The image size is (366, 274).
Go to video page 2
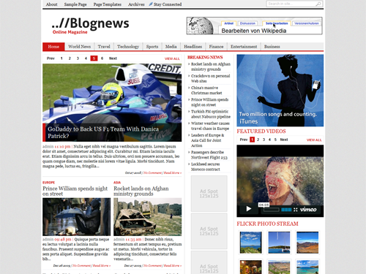pyautogui.click(x=258, y=140)
